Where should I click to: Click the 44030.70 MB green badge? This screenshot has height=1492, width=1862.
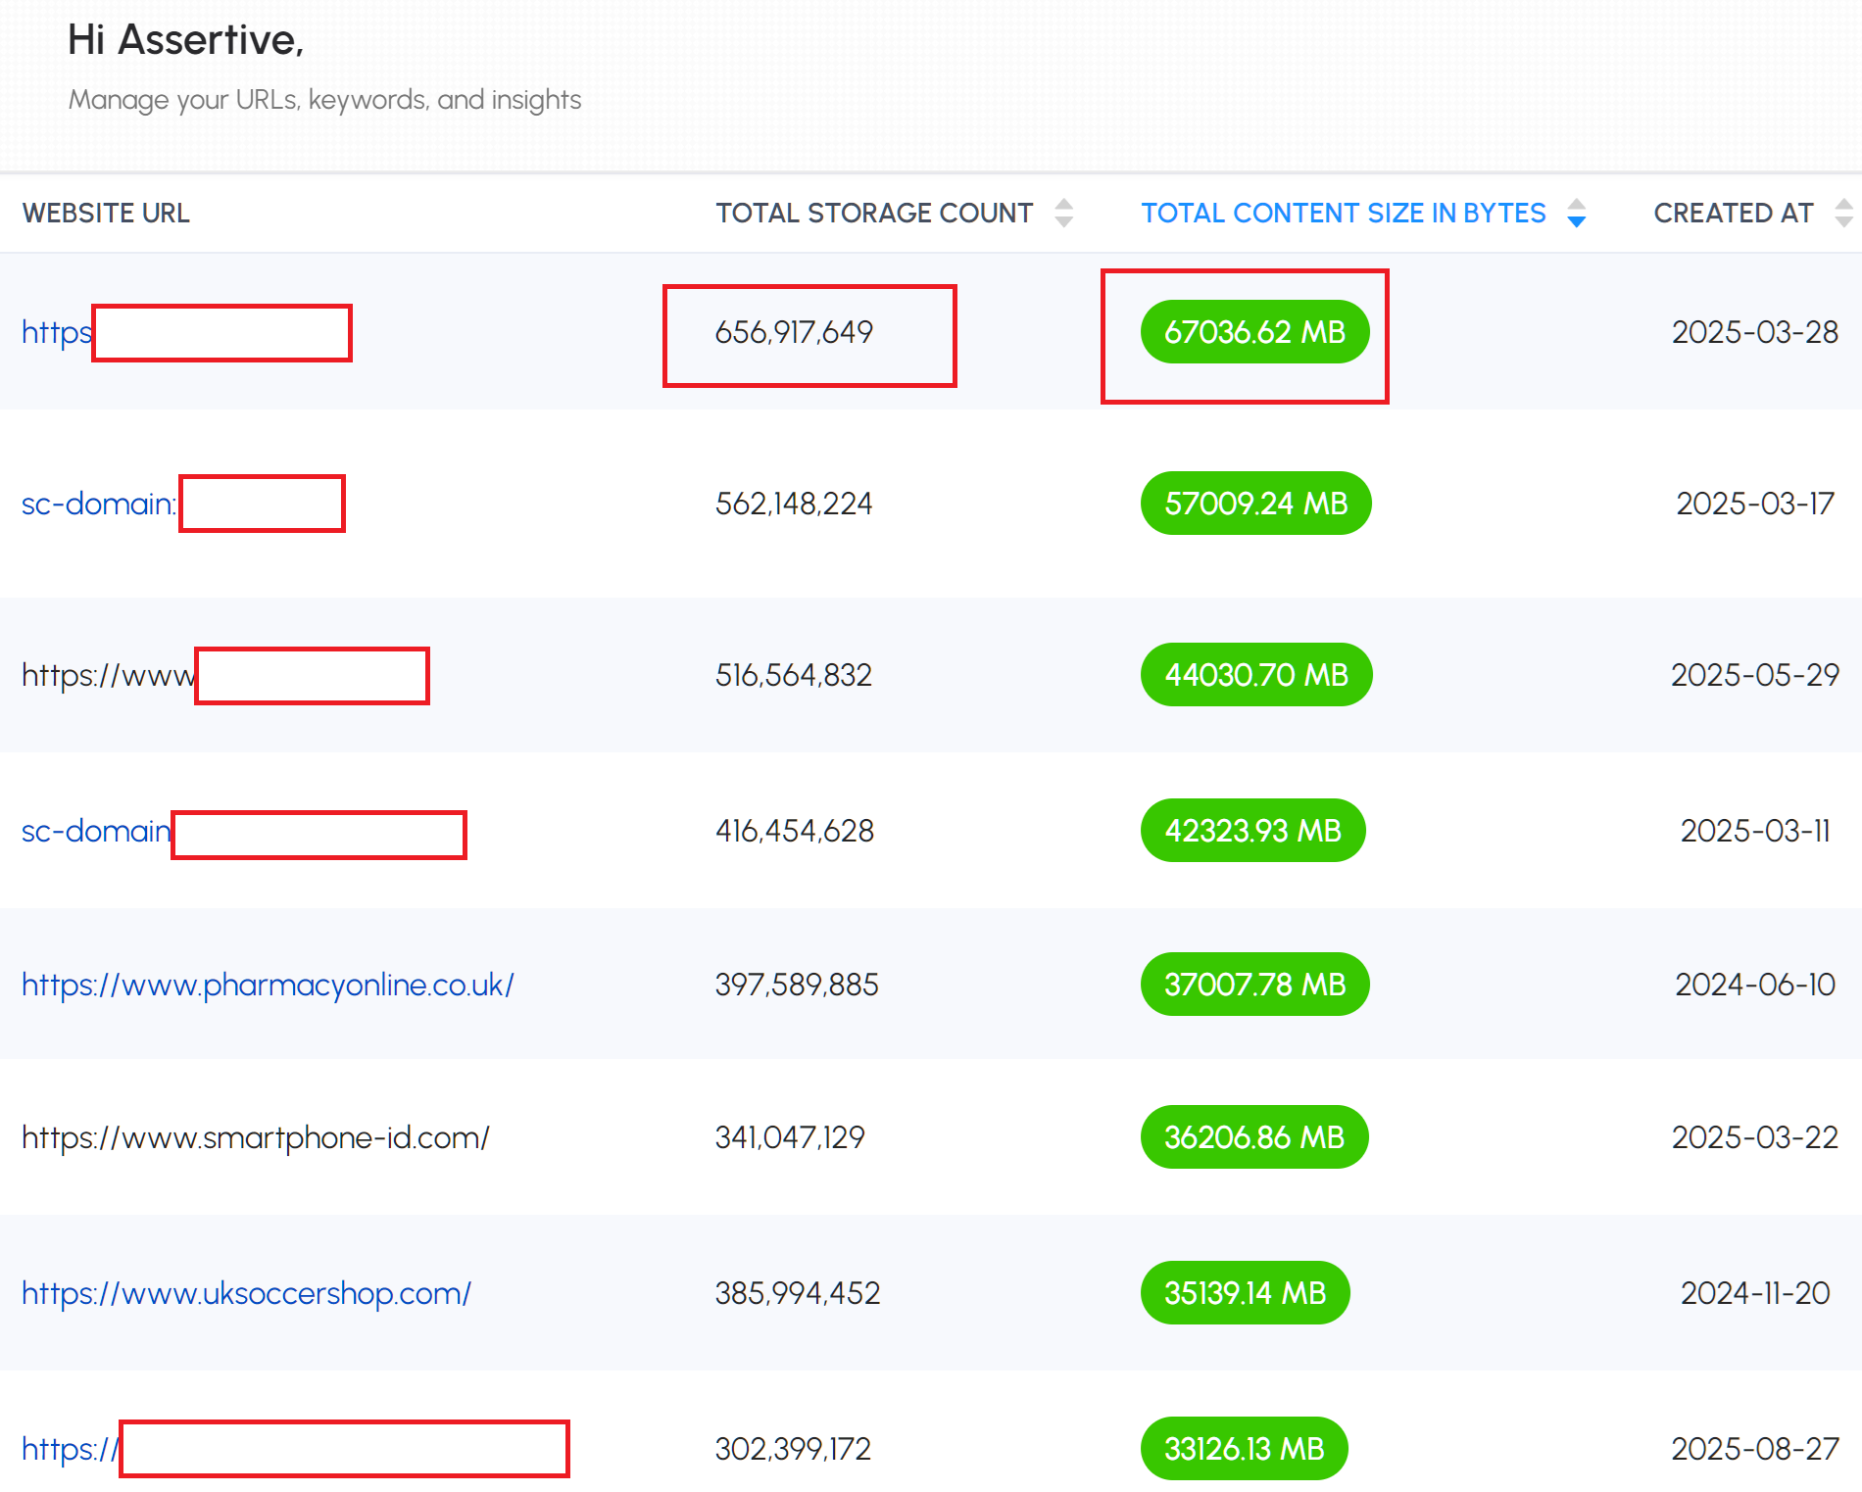click(1255, 675)
